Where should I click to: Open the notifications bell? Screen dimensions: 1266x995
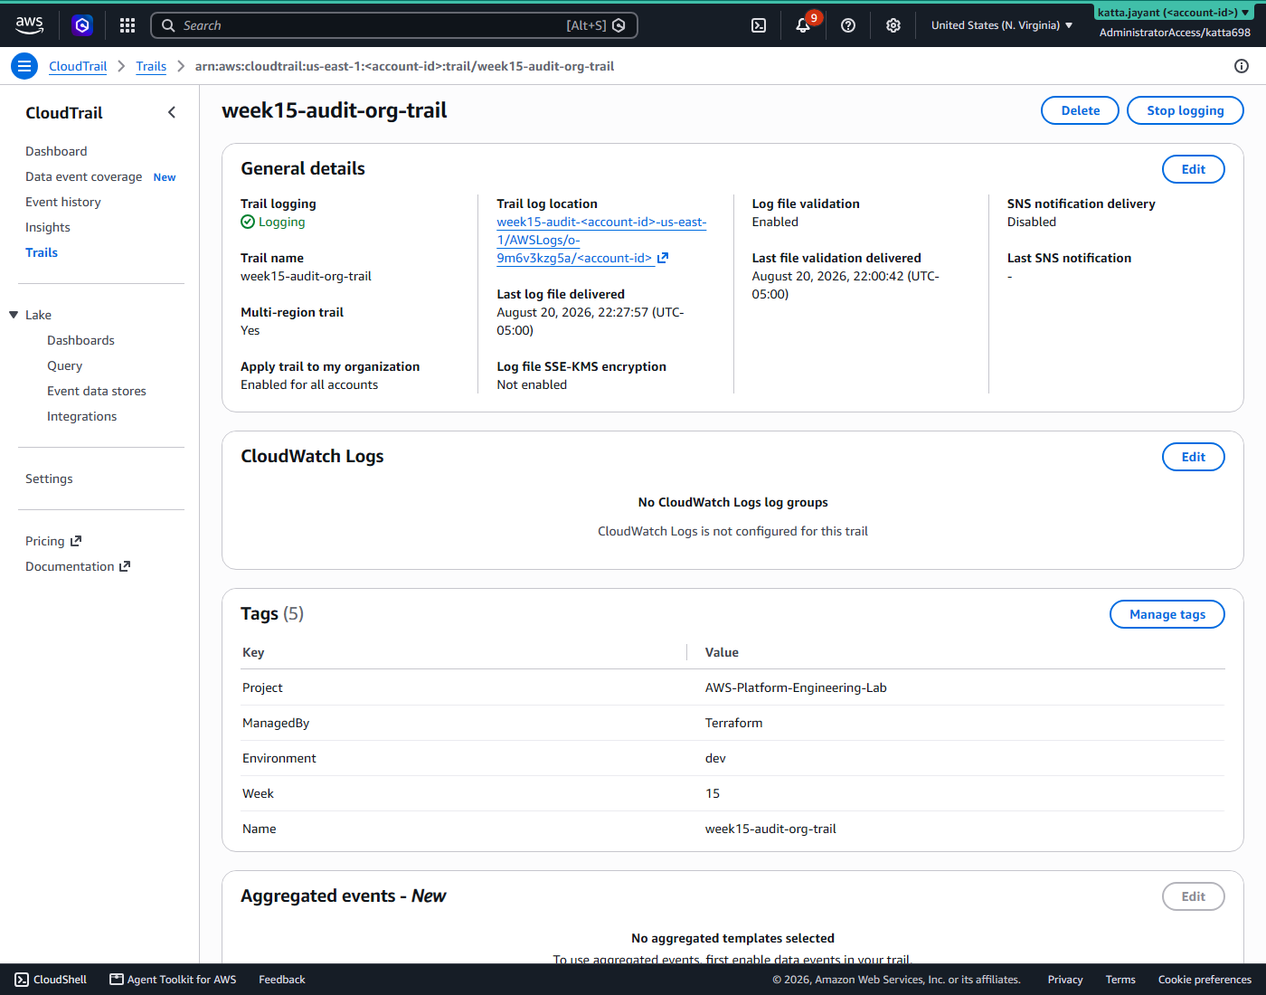803,25
